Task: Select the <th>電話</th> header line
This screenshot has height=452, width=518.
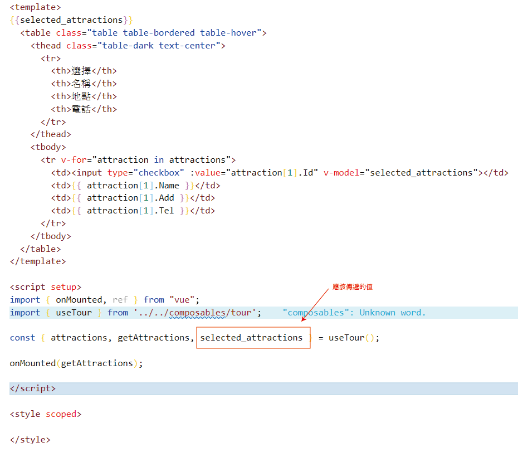Action: (84, 109)
